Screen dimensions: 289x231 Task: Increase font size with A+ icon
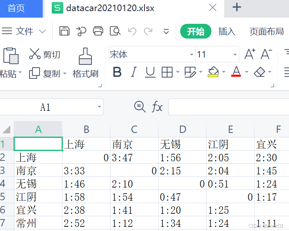click(x=250, y=54)
